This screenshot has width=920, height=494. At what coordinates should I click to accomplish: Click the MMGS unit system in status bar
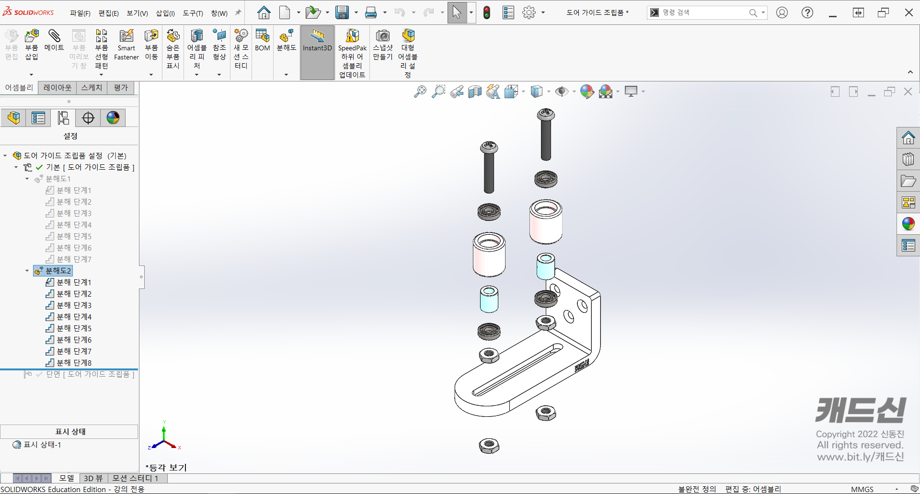(x=862, y=489)
